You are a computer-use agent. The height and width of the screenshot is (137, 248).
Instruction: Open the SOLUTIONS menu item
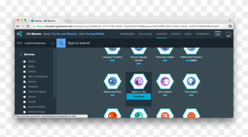[x=145, y=34]
